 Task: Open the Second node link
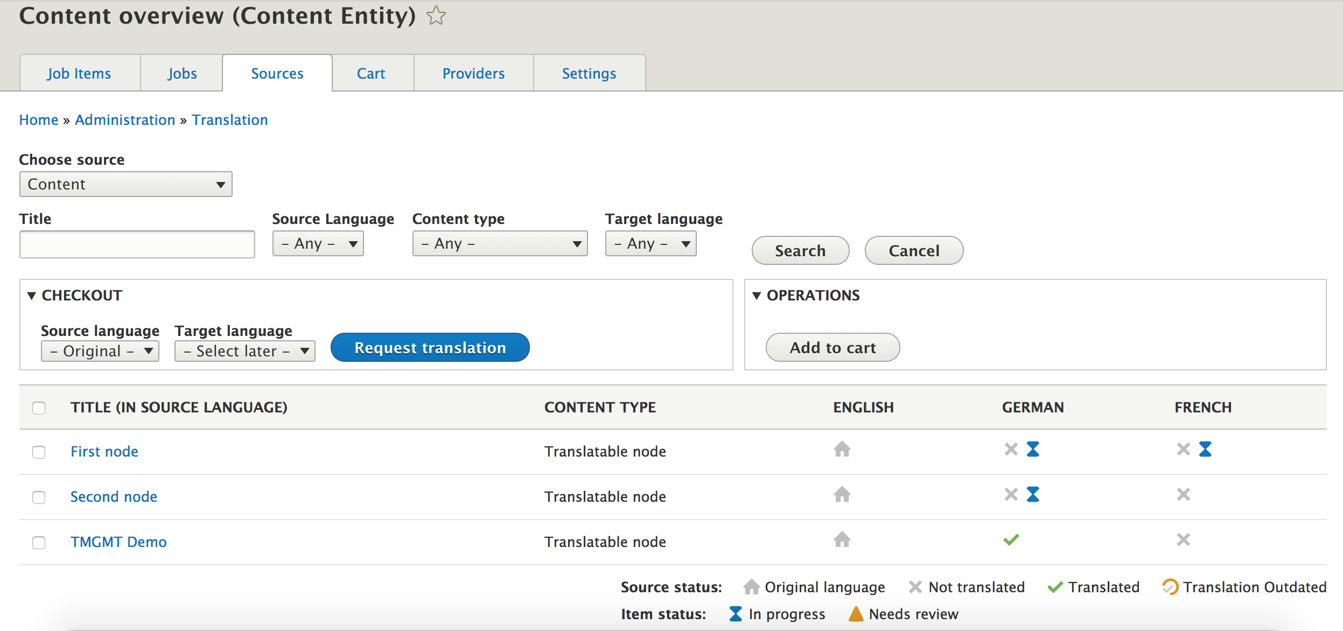point(113,496)
